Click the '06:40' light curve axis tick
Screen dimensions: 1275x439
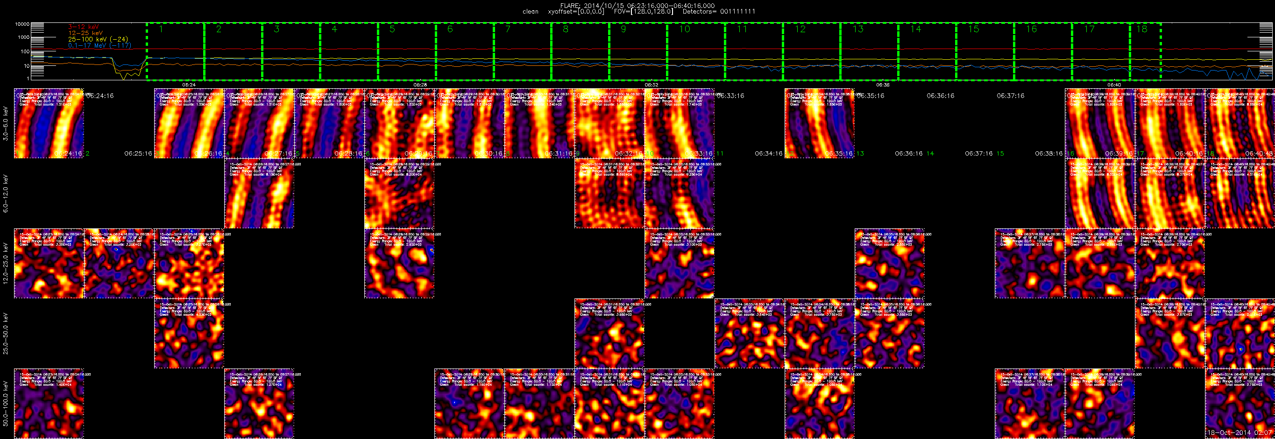[x=1114, y=85]
